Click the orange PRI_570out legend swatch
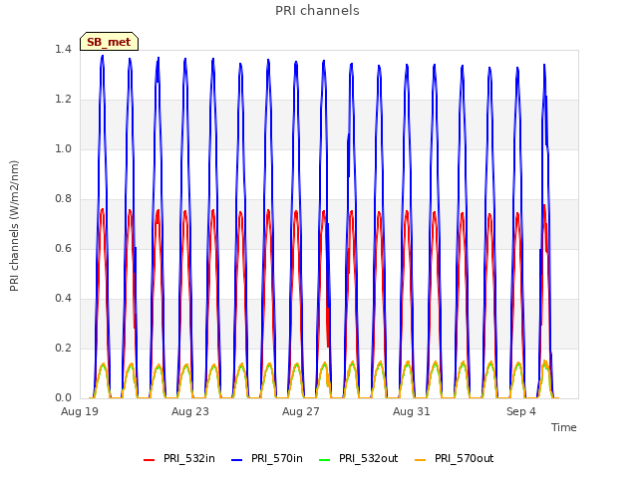The height and width of the screenshot is (478, 638). coord(421,460)
